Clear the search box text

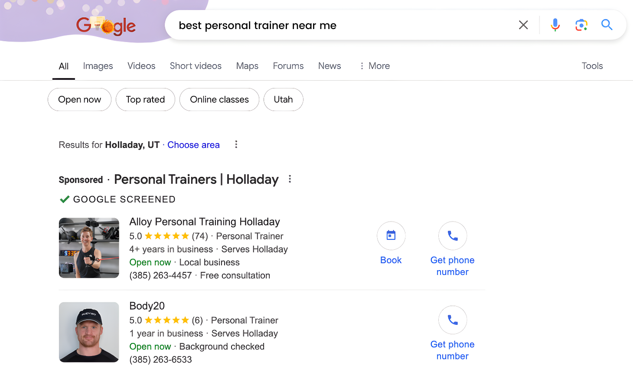point(523,25)
